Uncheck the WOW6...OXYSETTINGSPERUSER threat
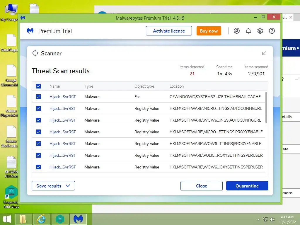The height and width of the screenshot is (225, 300). click(38, 167)
